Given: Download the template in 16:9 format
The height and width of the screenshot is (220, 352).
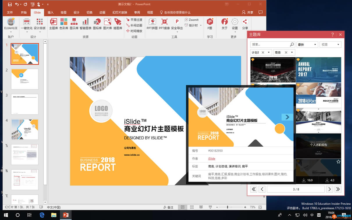Looking at the screenshot, I should pyautogui.click(x=307, y=180).
